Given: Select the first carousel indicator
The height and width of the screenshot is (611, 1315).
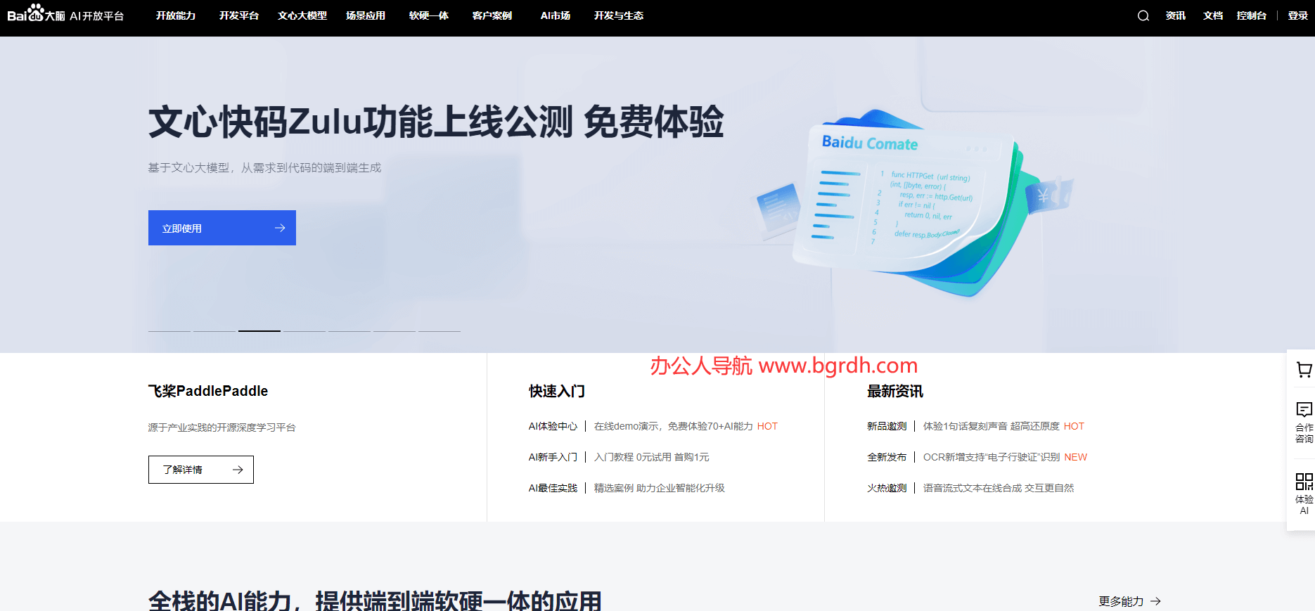Looking at the screenshot, I should pos(169,330).
